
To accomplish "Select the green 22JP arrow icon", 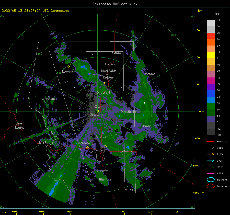I will point(211,167).
